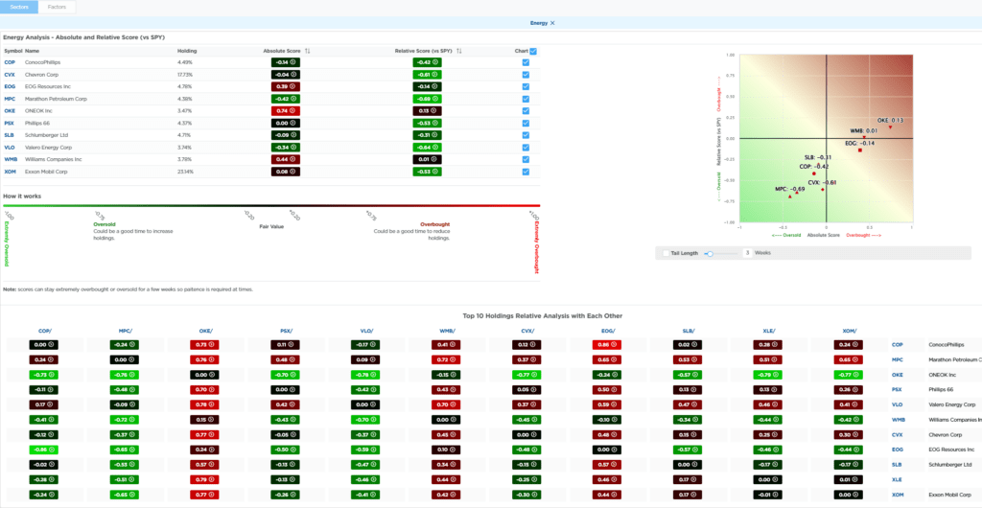Open info icon on Chevron relative score -0.61
Screen dimensions: 982x508
(x=434, y=75)
